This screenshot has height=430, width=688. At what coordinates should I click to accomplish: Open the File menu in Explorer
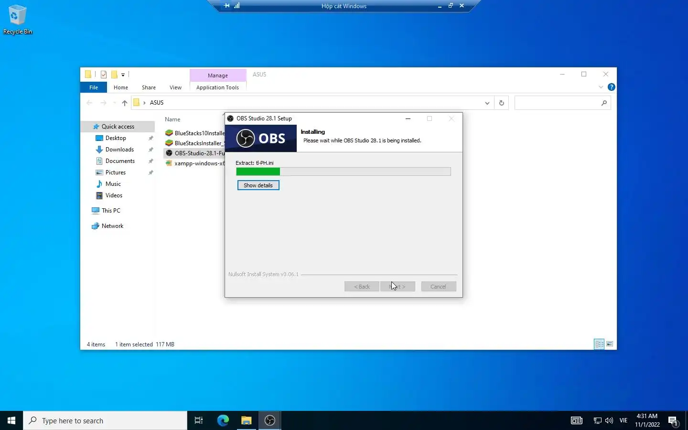pyautogui.click(x=94, y=87)
